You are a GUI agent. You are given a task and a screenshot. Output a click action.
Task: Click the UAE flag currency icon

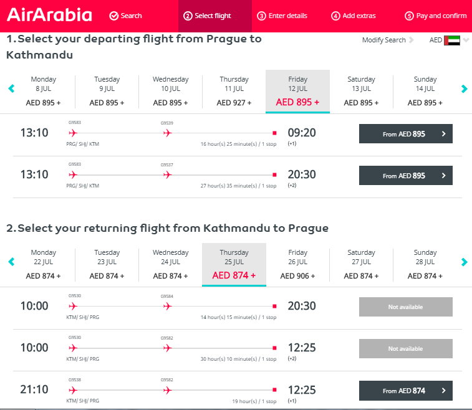tap(452, 41)
